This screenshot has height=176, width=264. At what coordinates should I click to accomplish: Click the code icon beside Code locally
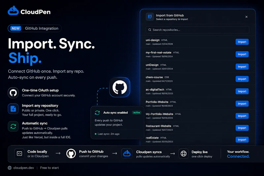point(19,154)
